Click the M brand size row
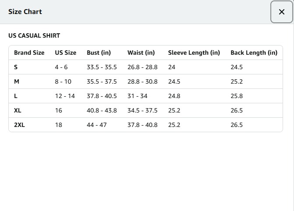The width and height of the screenshot is (294, 211). (17, 81)
